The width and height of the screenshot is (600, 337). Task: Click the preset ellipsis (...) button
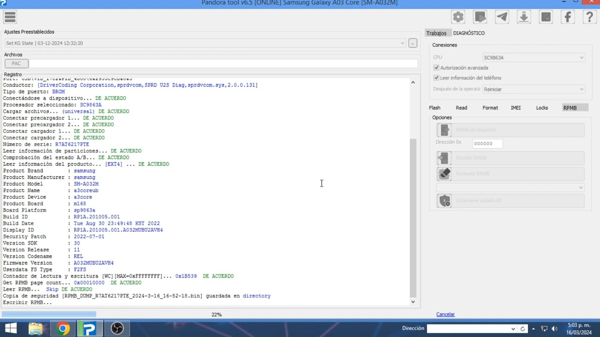point(412,43)
